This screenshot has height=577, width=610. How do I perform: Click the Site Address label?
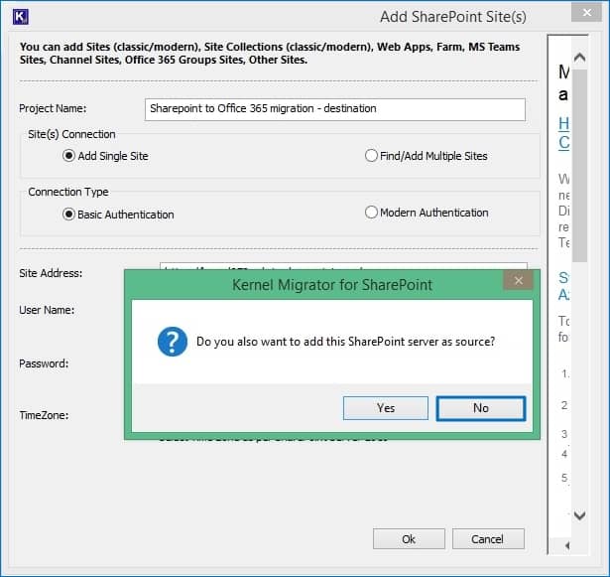(x=51, y=273)
